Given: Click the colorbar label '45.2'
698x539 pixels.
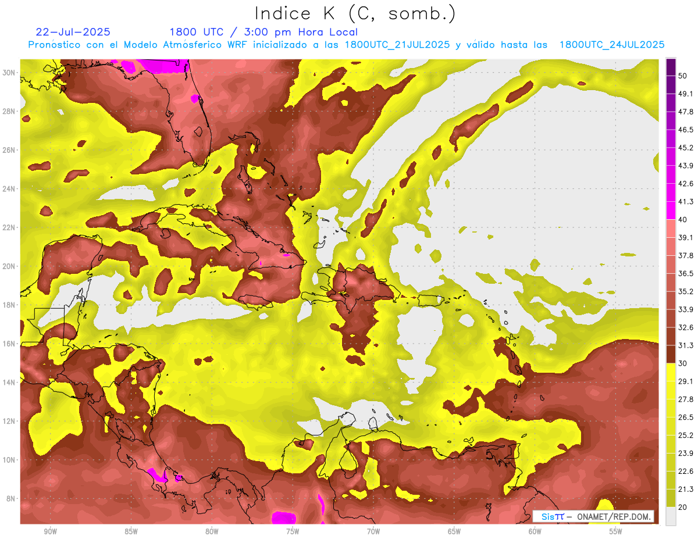Looking at the screenshot, I should [685, 148].
